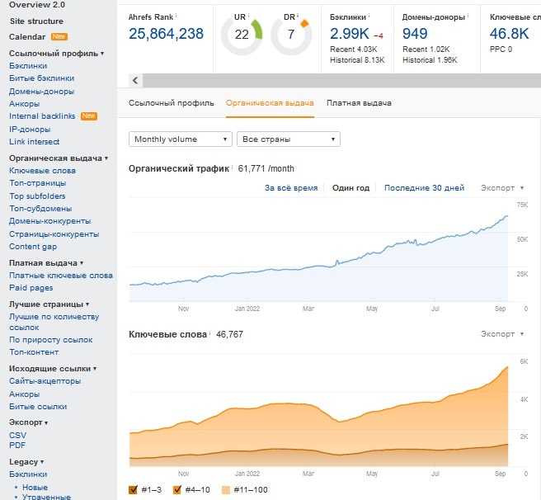541x500 pixels.
Task: Toggle the #4–10 positions checkbox
Action: click(177, 489)
